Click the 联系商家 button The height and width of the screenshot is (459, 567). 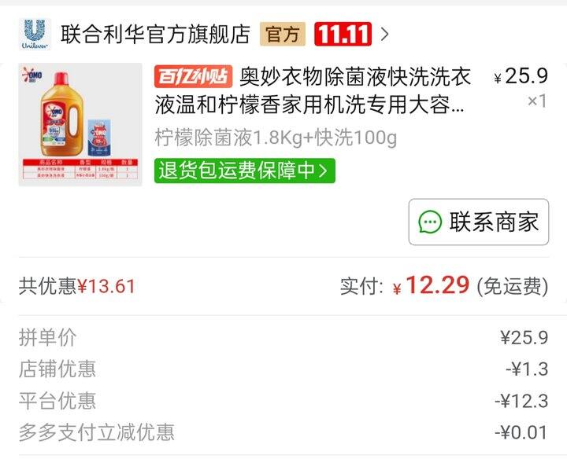tap(479, 222)
